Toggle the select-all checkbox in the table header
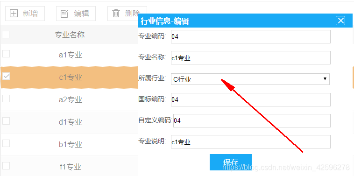354x176 pixels. click(6, 35)
